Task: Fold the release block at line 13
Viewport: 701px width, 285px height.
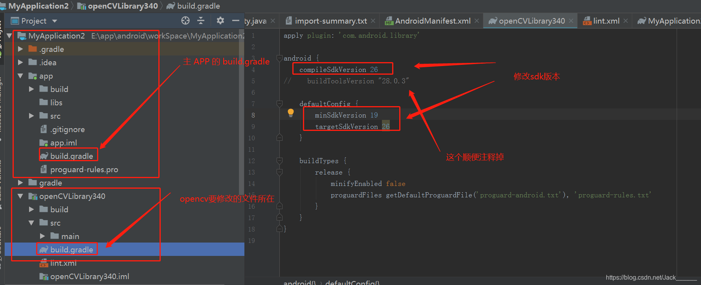Action: pos(279,172)
